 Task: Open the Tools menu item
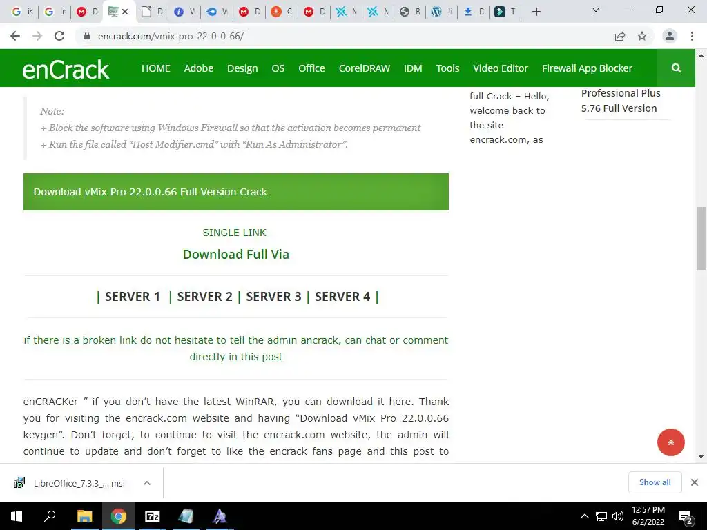click(447, 68)
